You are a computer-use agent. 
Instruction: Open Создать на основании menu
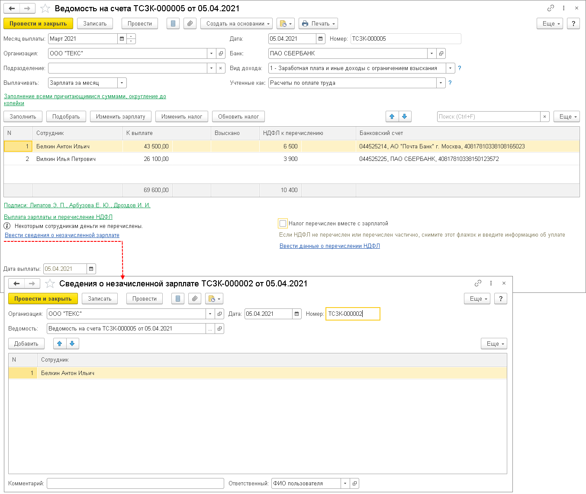[x=236, y=23]
